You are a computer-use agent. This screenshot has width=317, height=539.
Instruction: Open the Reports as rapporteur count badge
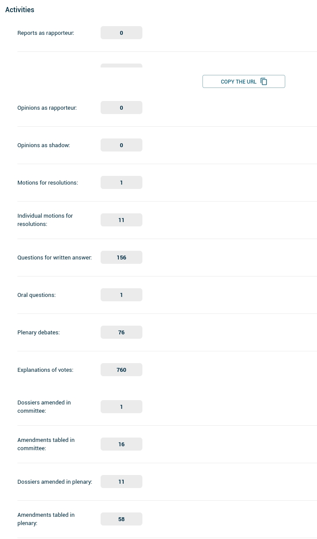pos(121,33)
